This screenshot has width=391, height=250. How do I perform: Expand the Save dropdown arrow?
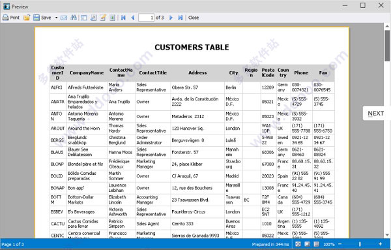pyautogui.click(x=56, y=18)
